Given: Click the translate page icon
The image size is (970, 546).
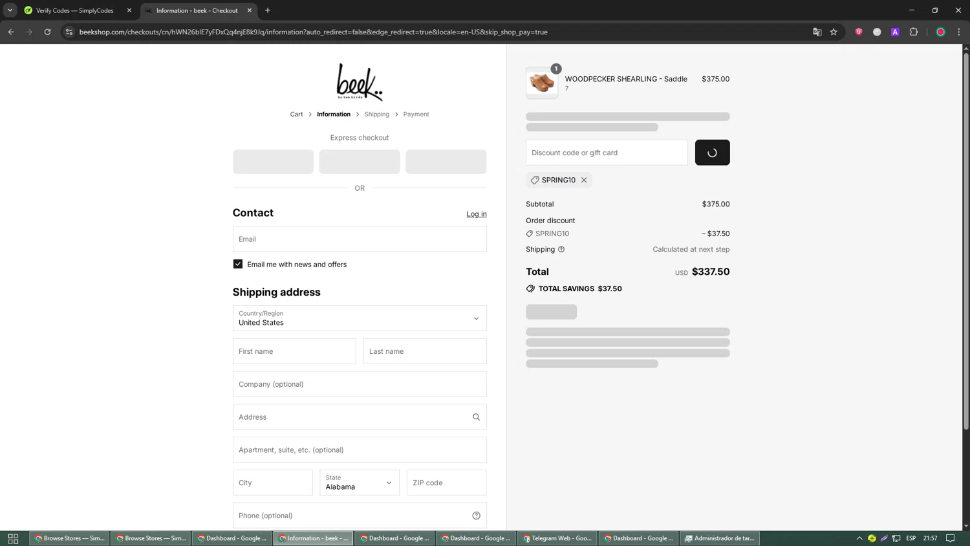Looking at the screenshot, I should 817,32.
